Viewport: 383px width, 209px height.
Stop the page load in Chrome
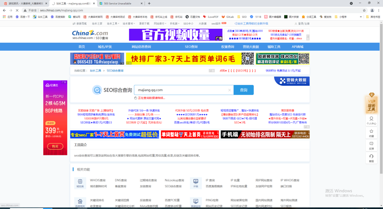point(17,10)
